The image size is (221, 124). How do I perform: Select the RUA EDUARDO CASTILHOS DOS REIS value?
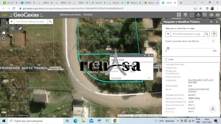pyautogui.click(x=201, y=81)
